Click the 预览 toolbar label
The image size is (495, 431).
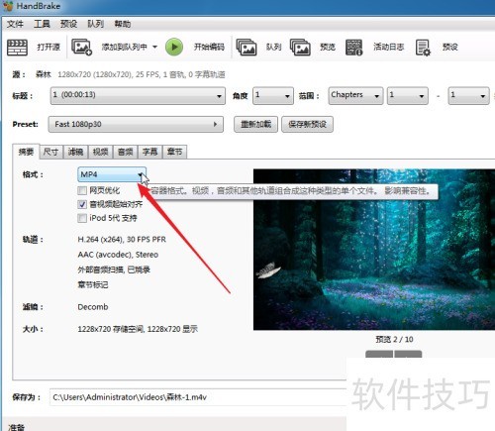tap(328, 47)
